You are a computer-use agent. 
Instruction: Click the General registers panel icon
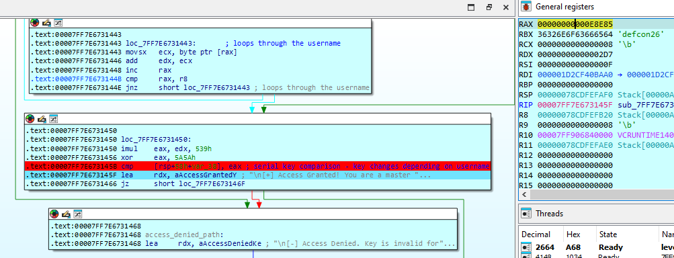(x=525, y=7)
